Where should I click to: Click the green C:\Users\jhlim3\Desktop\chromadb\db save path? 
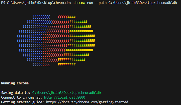[x=66, y=93]
